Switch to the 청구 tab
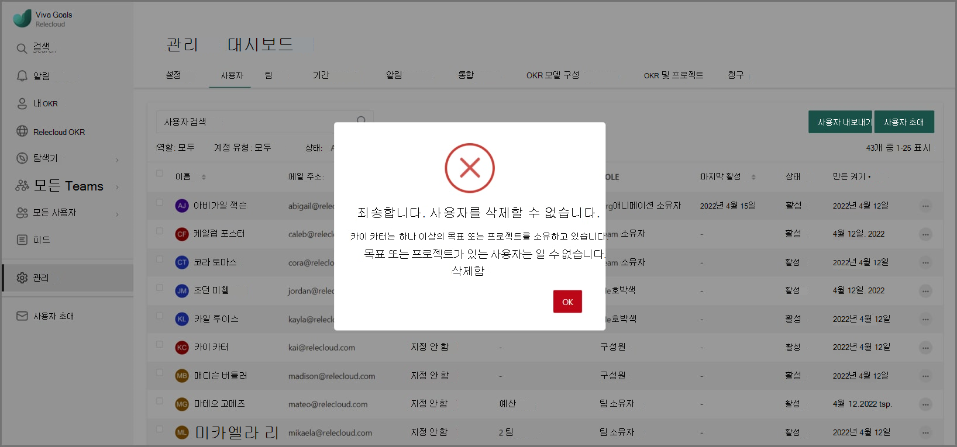This screenshot has height=447, width=957. click(x=735, y=75)
